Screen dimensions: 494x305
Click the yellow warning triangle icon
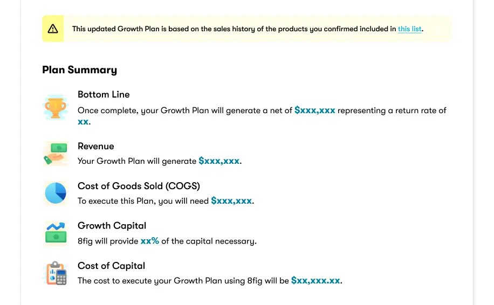click(53, 29)
